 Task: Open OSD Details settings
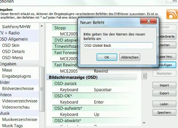pos(14,52)
